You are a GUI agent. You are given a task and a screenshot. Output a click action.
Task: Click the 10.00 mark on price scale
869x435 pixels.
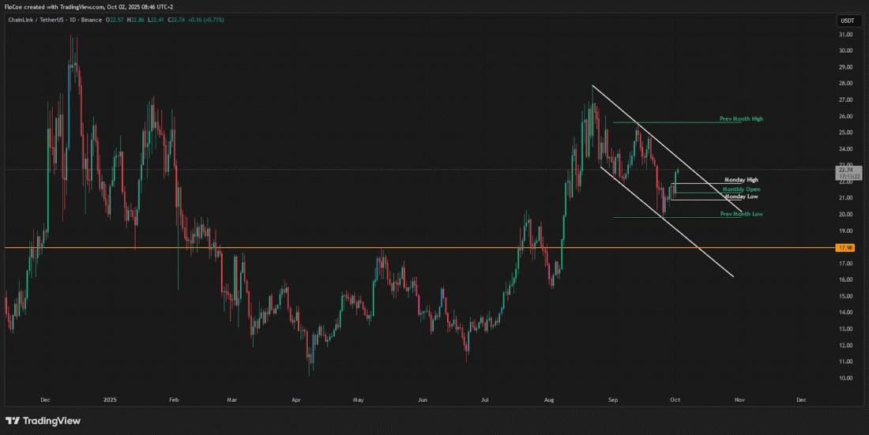[846, 378]
